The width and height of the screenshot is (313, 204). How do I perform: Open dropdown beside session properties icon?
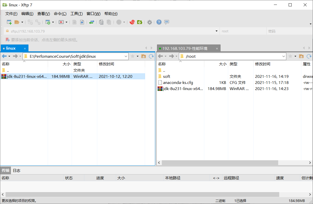53,22
